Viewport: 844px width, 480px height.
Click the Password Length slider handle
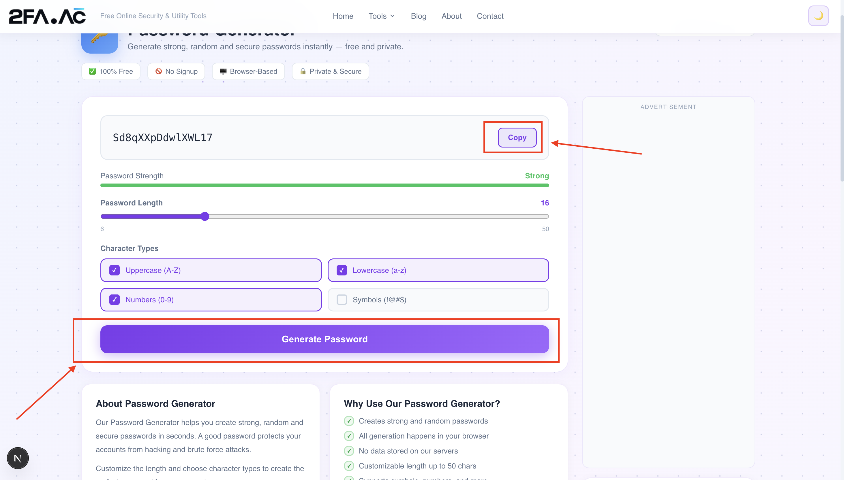pyautogui.click(x=205, y=216)
